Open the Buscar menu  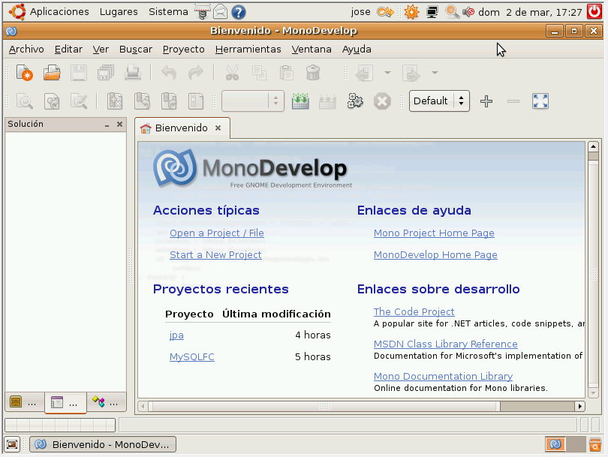click(136, 50)
